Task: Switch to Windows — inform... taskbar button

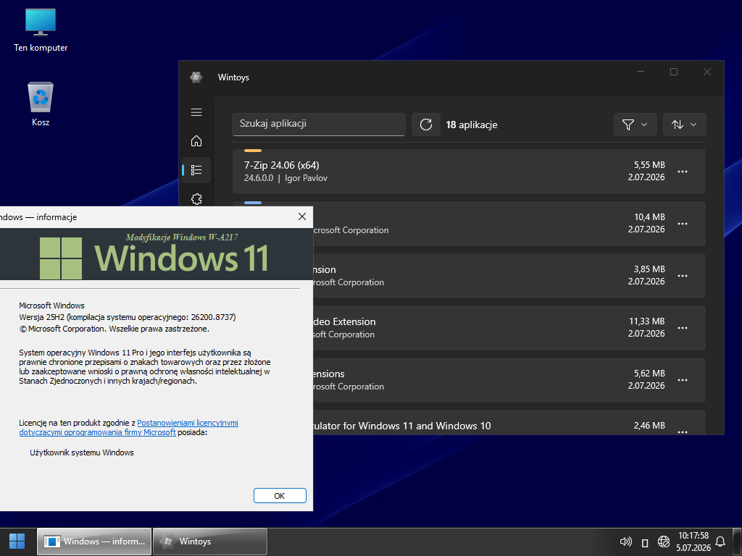Action: click(94, 542)
